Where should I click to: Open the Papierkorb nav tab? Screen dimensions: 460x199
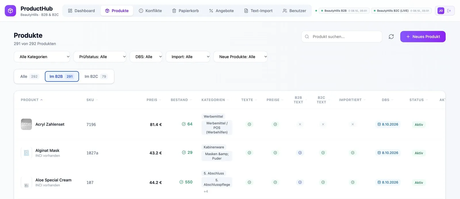point(185,11)
